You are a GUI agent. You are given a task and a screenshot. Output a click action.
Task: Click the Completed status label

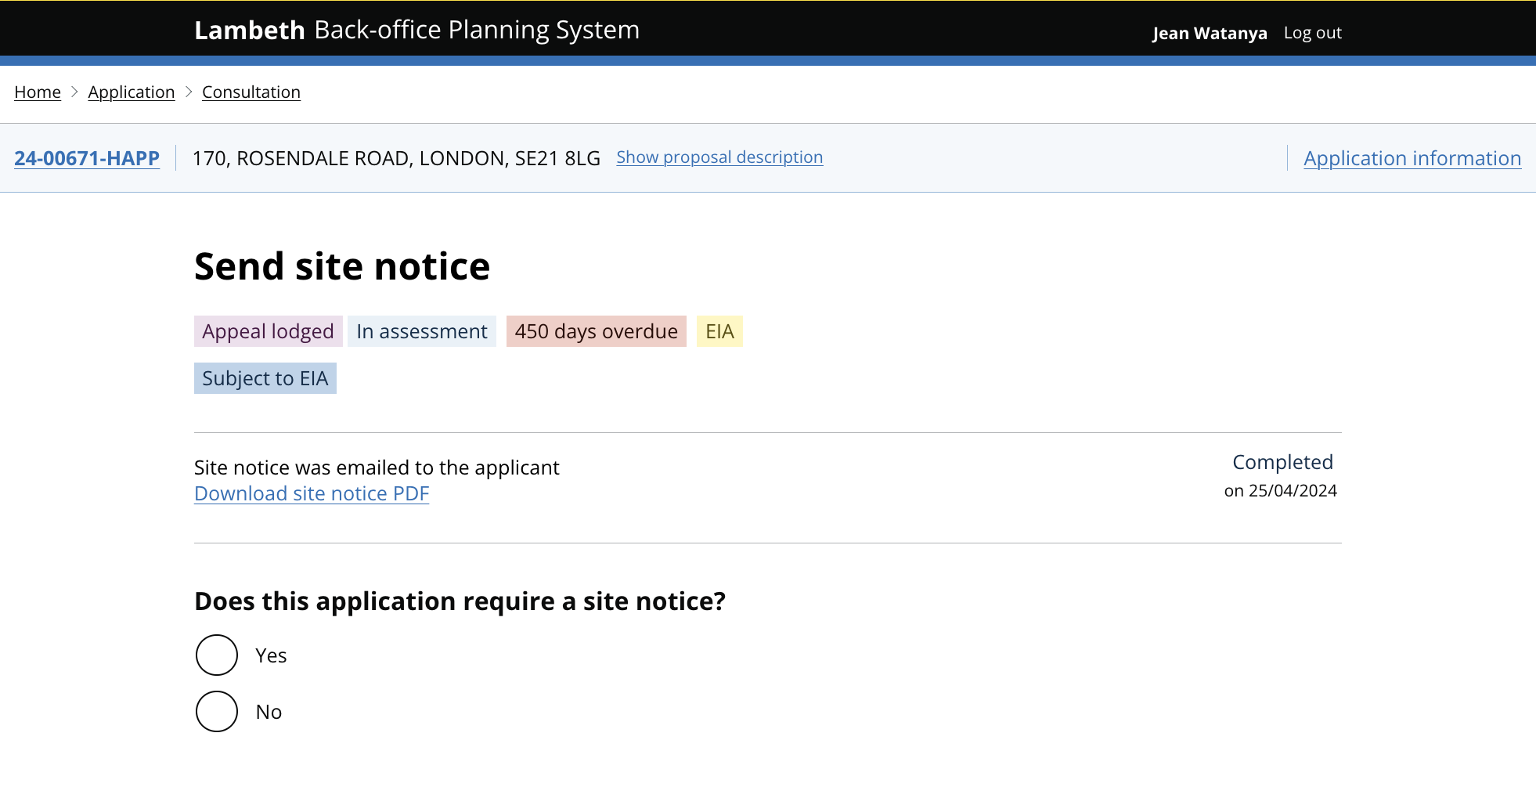tap(1282, 462)
